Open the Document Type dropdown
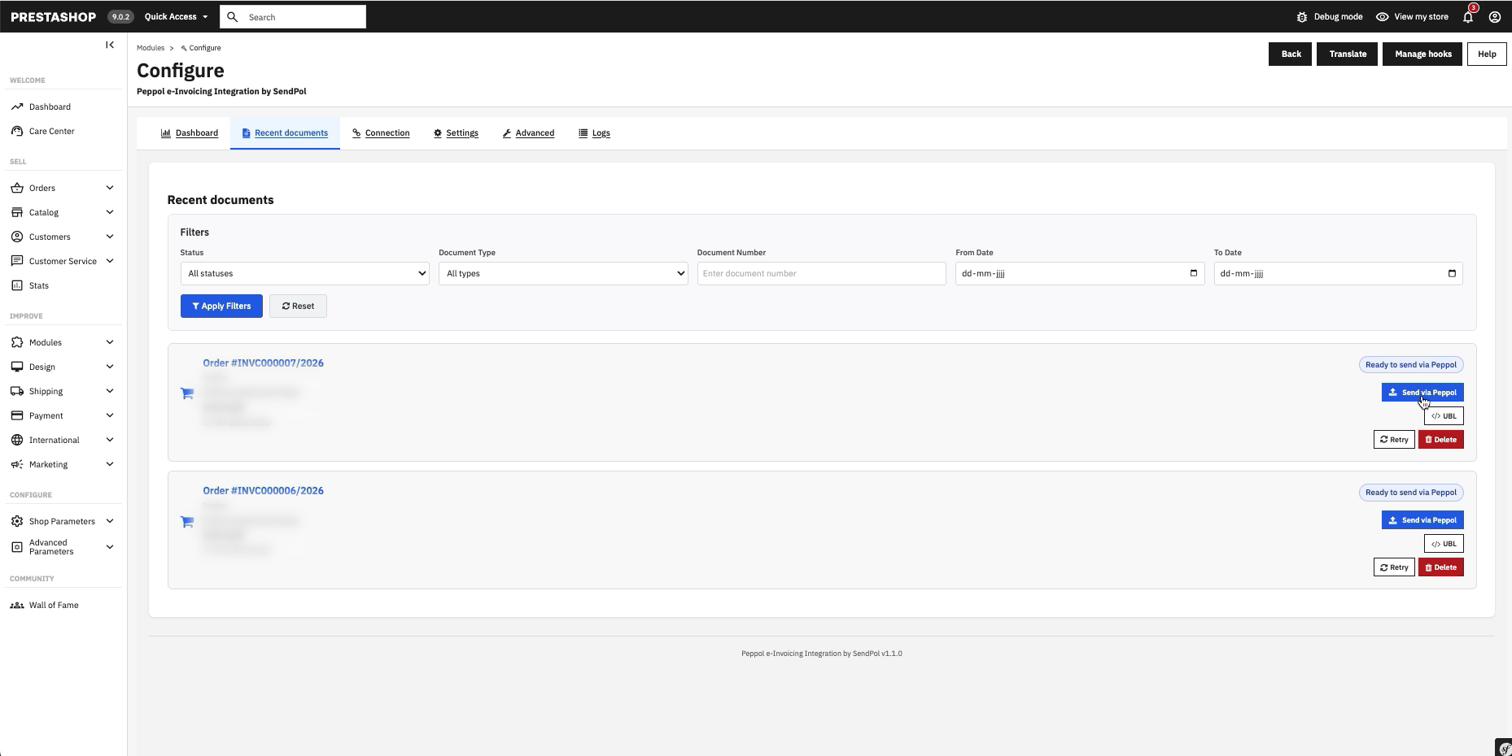This screenshot has height=756, width=1512. pos(563,273)
